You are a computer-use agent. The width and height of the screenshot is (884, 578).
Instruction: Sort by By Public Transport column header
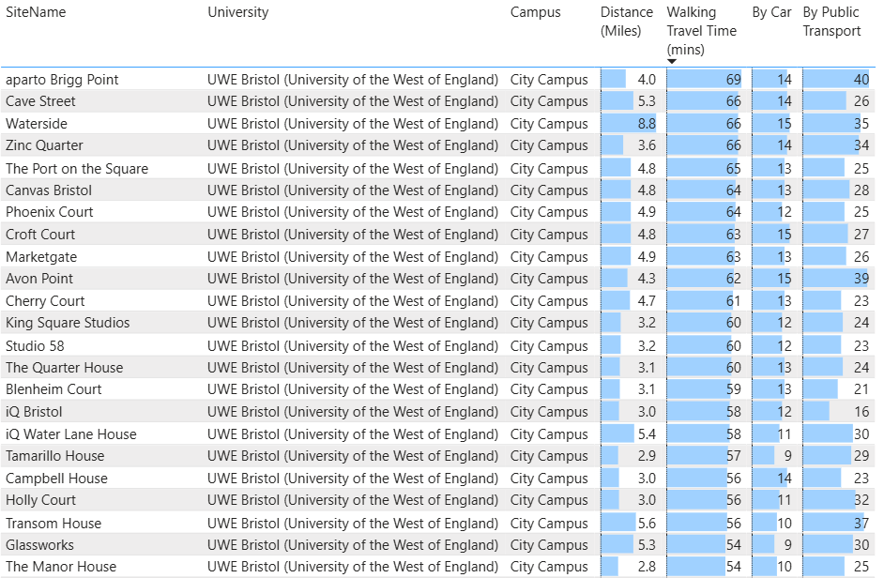click(x=831, y=22)
